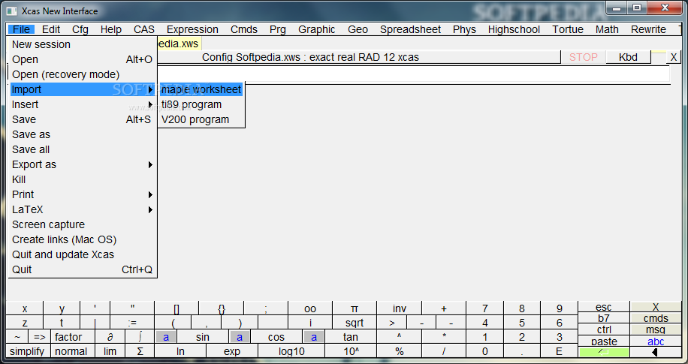Image resolution: width=688 pixels, height=364 pixels.
Task: Click the simplify key
Action: (27, 351)
